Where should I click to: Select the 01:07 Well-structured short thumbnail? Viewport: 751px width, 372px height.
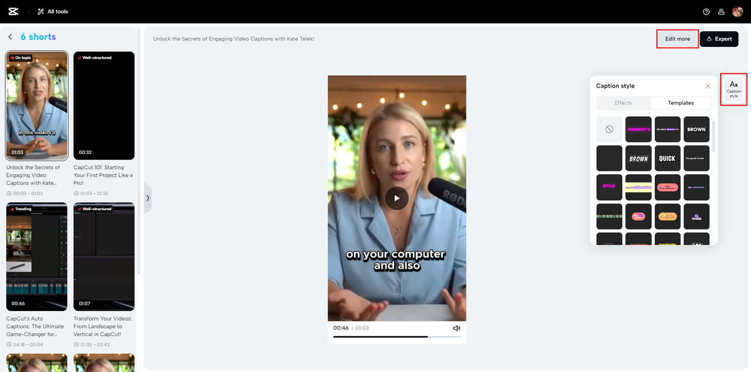click(x=104, y=257)
